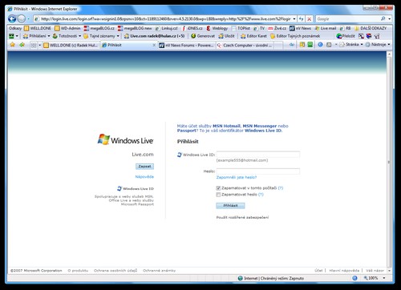Expand the Tajné záznamy dropdown
The width and height of the screenshot is (401, 290).
[118, 36]
